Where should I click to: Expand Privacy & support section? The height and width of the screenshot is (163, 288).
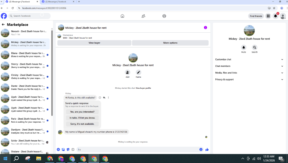pos(249,79)
